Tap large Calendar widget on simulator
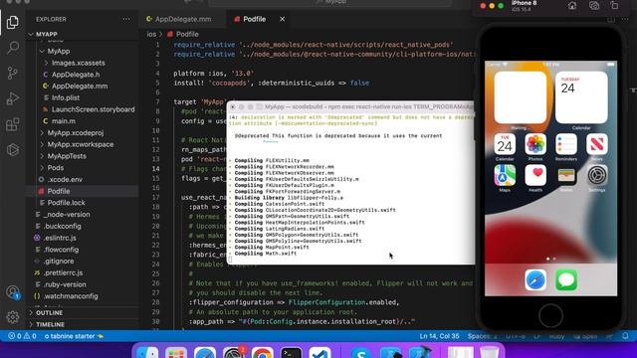637x358 pixels. 581,97
